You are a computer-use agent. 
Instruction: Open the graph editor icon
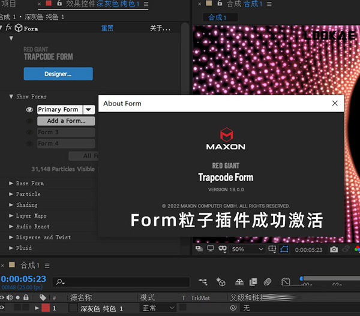tap(286, 282)
